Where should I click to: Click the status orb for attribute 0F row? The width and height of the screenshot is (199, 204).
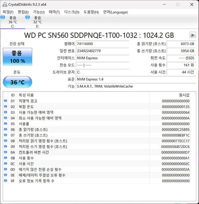(5, 181)
